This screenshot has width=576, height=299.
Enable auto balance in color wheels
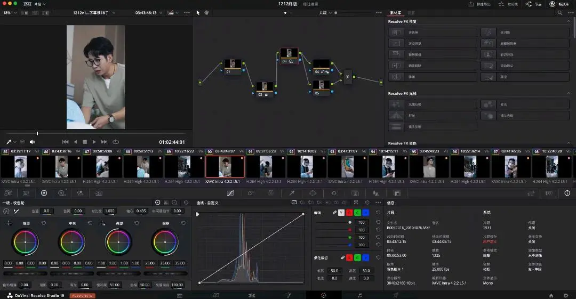6,211
